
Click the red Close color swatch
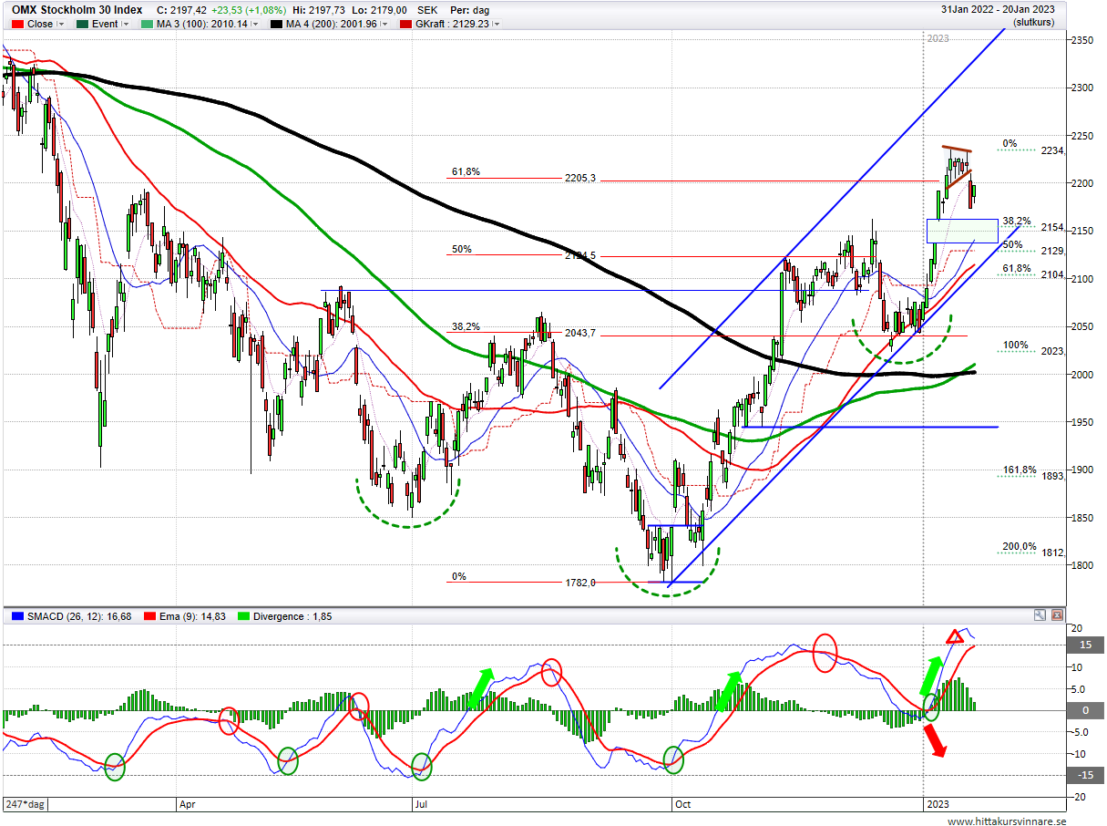click(x=18, y=25)
